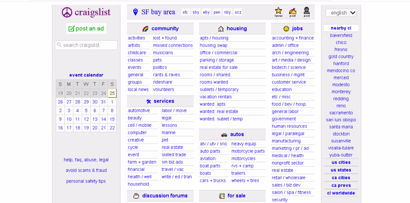Select day 31 in the event calendar
Viewport: 410px width, 203px height.
[x=104, y=102]
